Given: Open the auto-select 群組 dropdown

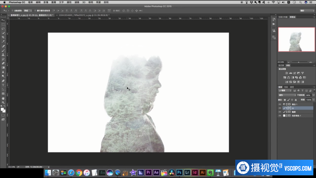Looking at the screenshot, I should click(x=28, y=11).
